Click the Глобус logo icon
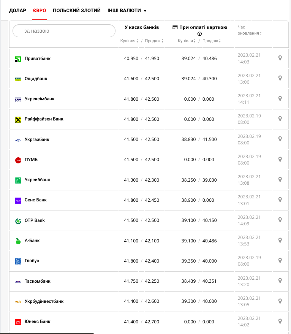Viewport: 291px width, 334px height. coord(18,261)
